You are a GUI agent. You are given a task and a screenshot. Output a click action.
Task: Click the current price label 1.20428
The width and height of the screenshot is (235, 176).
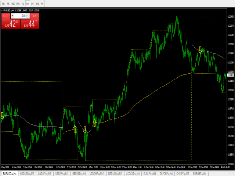pyautogui.click(x=231, y=75)
